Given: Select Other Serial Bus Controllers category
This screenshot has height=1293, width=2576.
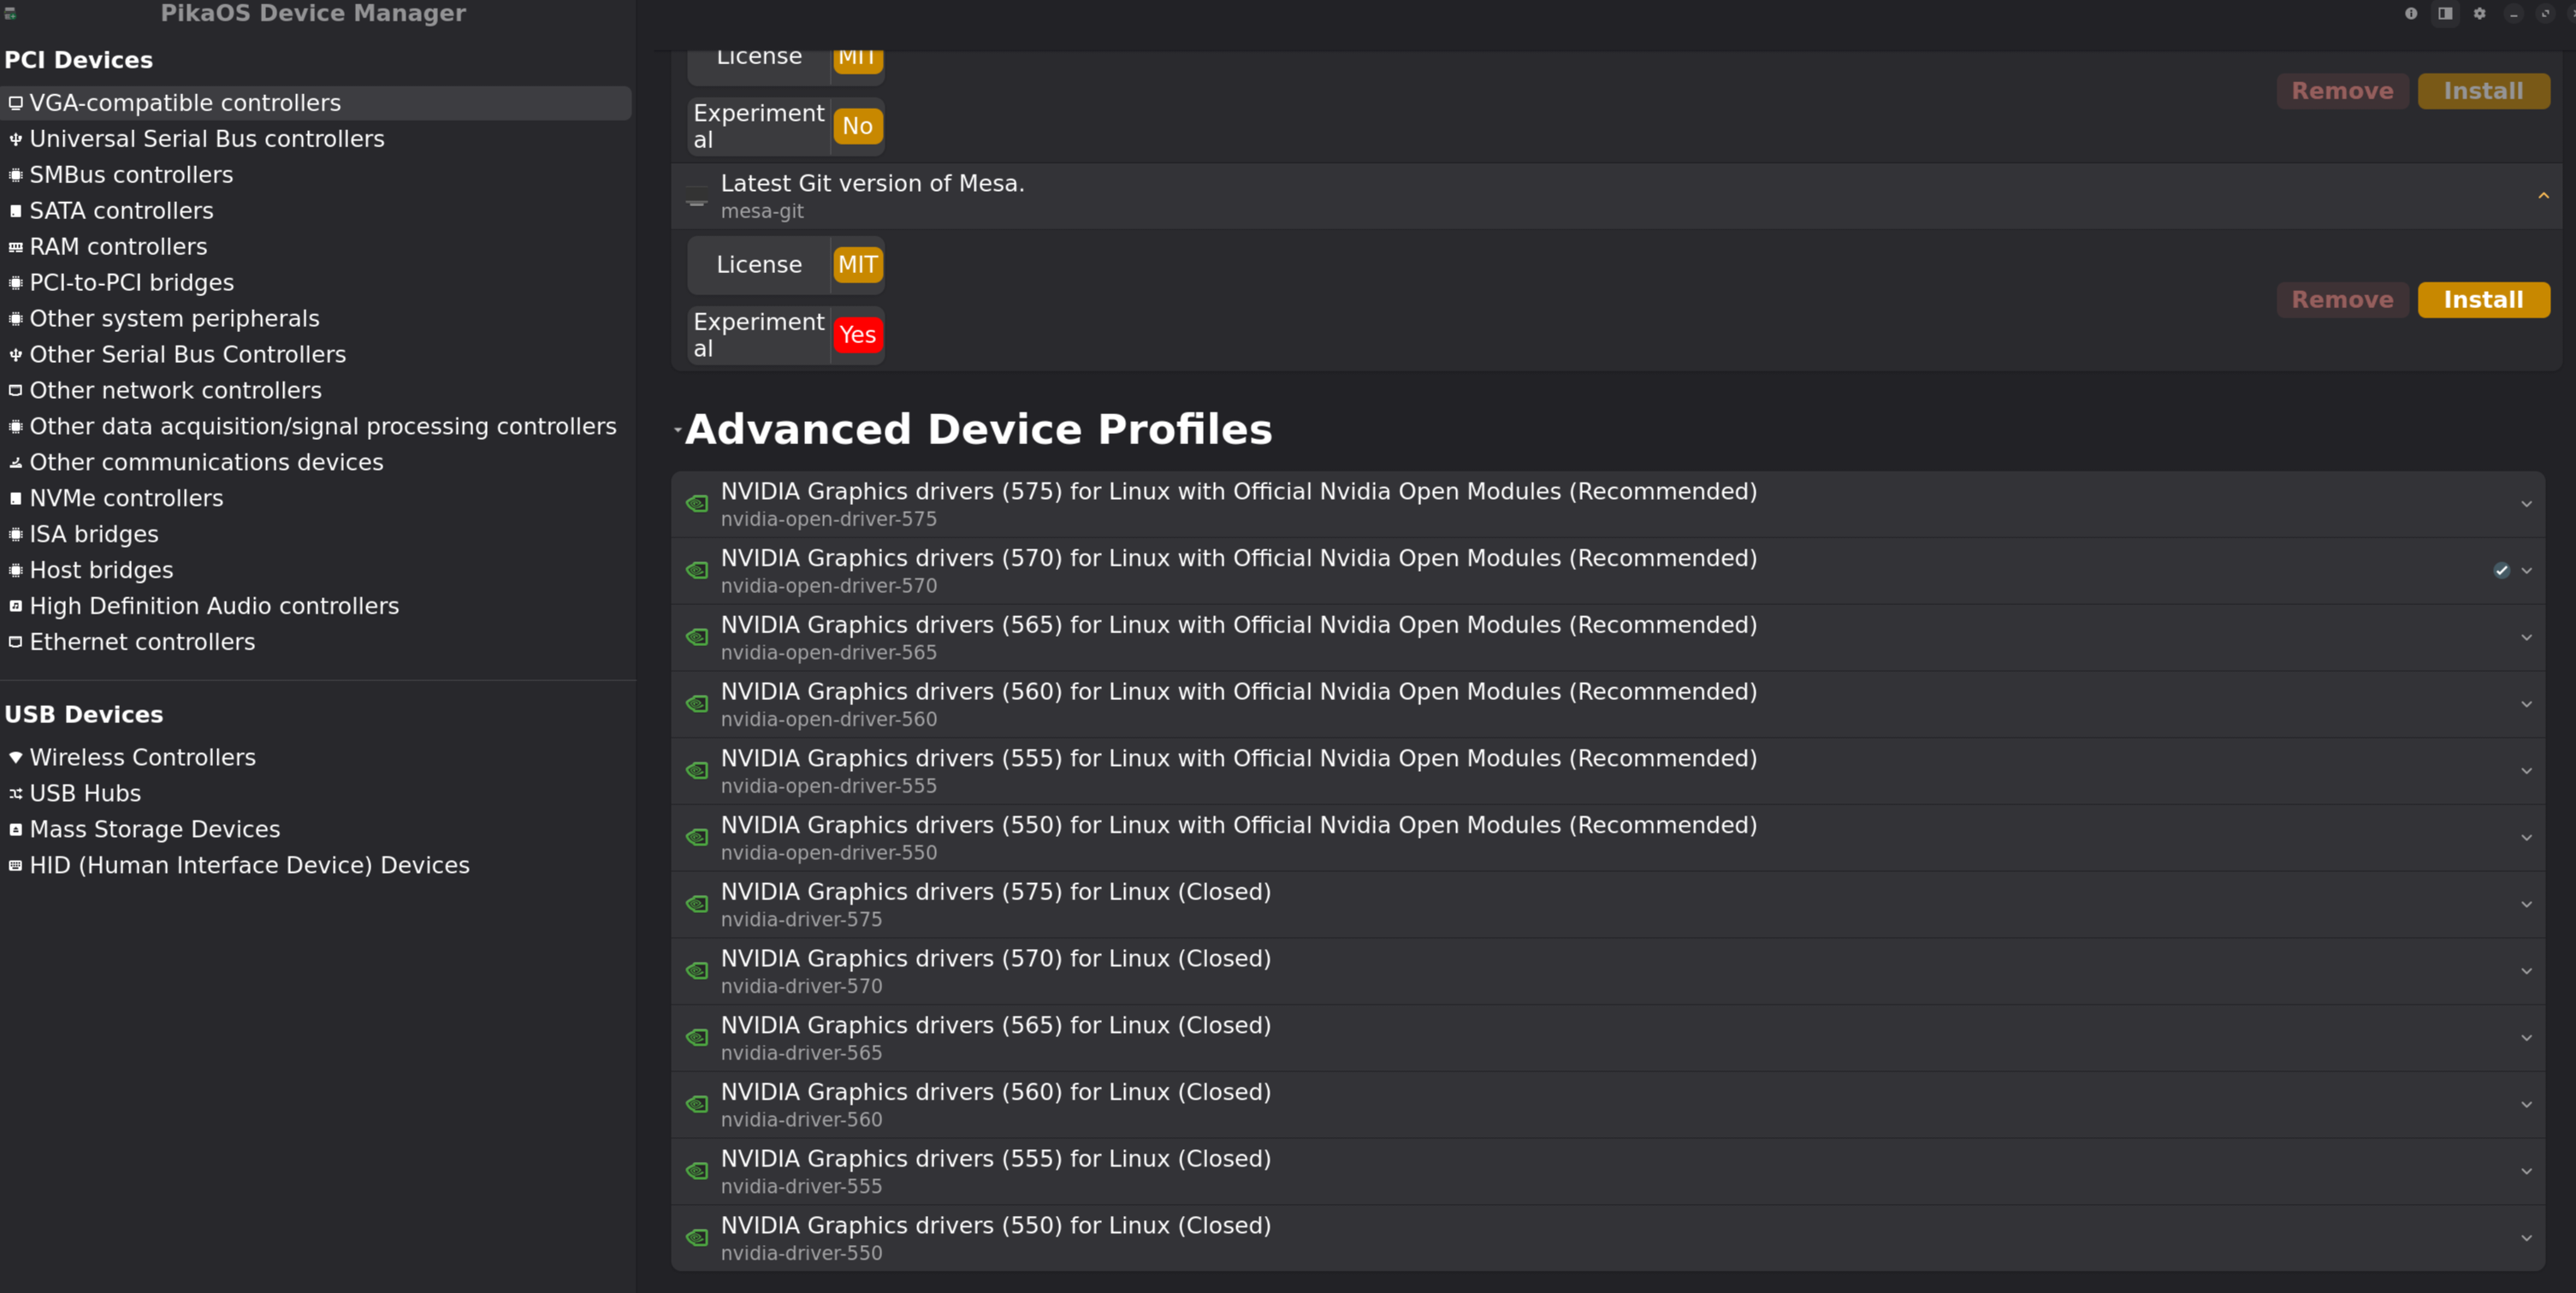Looking at the screenshot, I should pyautogui.click(x=316, y=355).
